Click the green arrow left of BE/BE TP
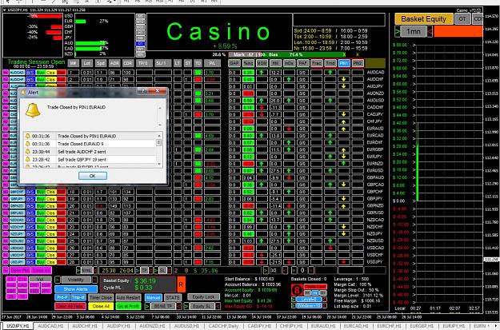500x330 pixels. (x=147, y=306)
